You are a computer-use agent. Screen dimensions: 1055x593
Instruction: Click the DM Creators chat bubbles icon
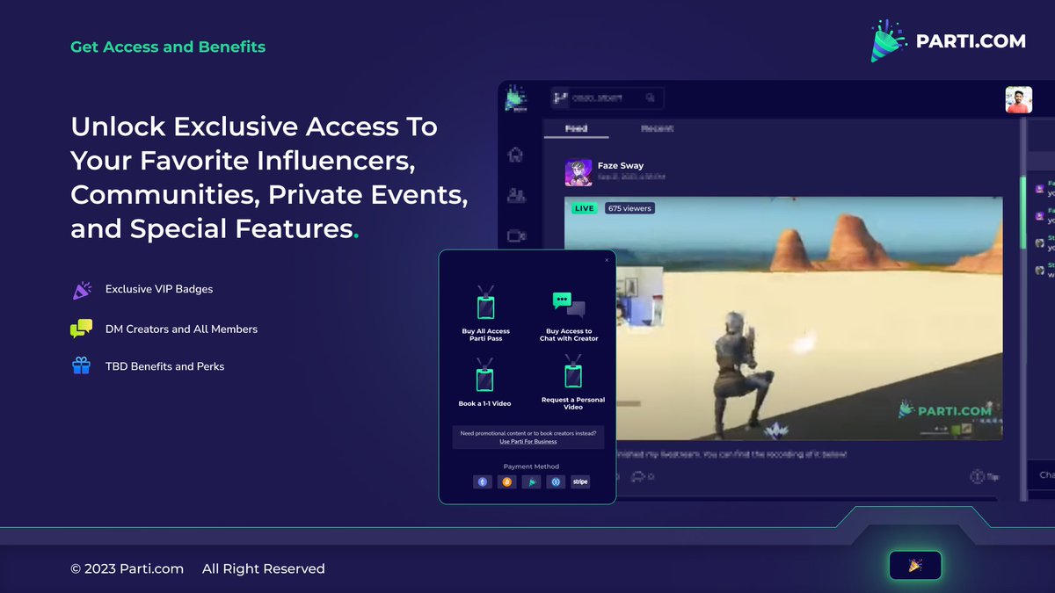click(81, 329)
